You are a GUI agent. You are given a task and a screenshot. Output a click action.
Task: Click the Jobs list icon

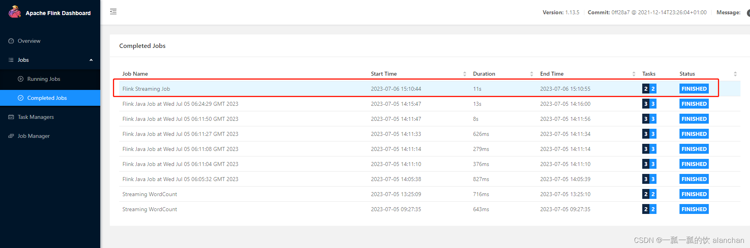coord(11,60)
